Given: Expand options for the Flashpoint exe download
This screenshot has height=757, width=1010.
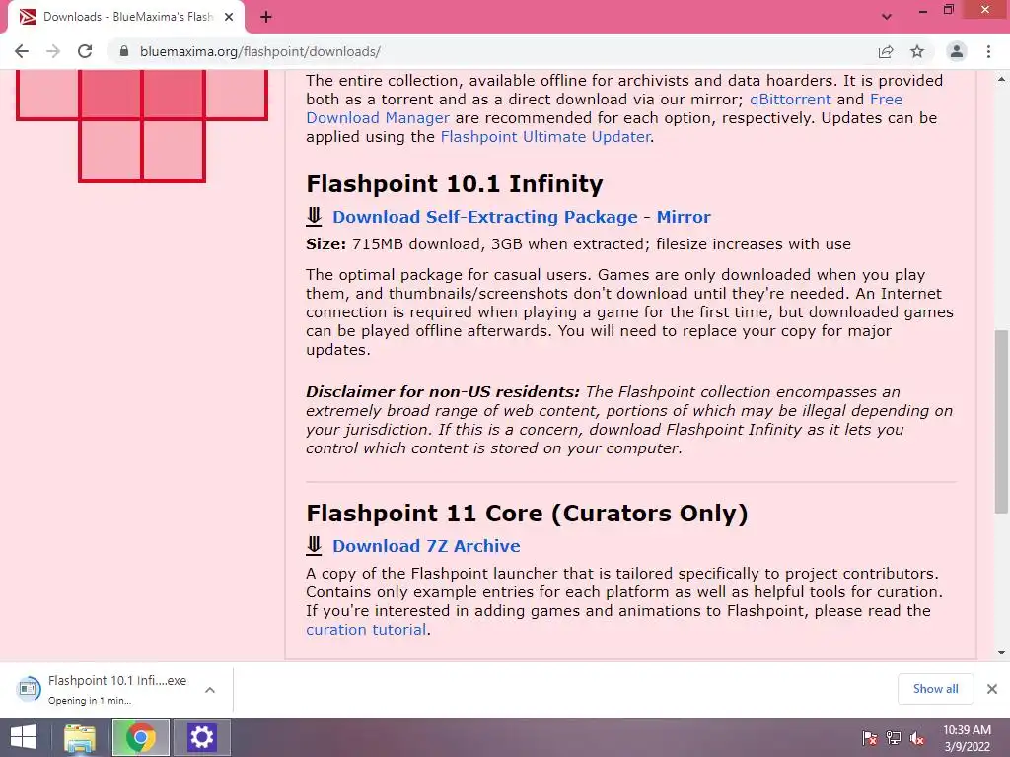Looking at the screenshot, I should pyautogui.click(x=210, y=690).
